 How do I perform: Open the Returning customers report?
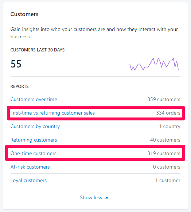34,140
